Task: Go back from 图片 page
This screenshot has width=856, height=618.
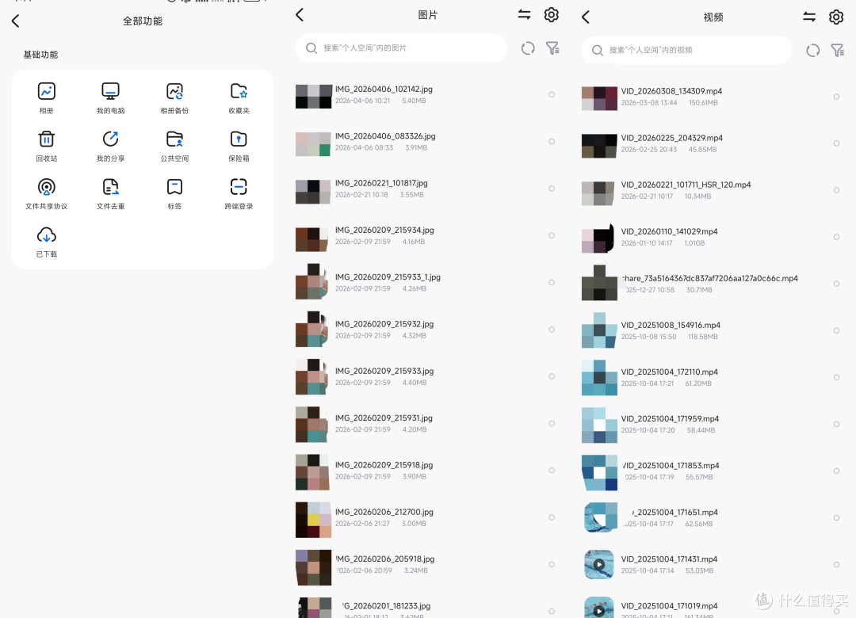Action: tap(299, 15)
